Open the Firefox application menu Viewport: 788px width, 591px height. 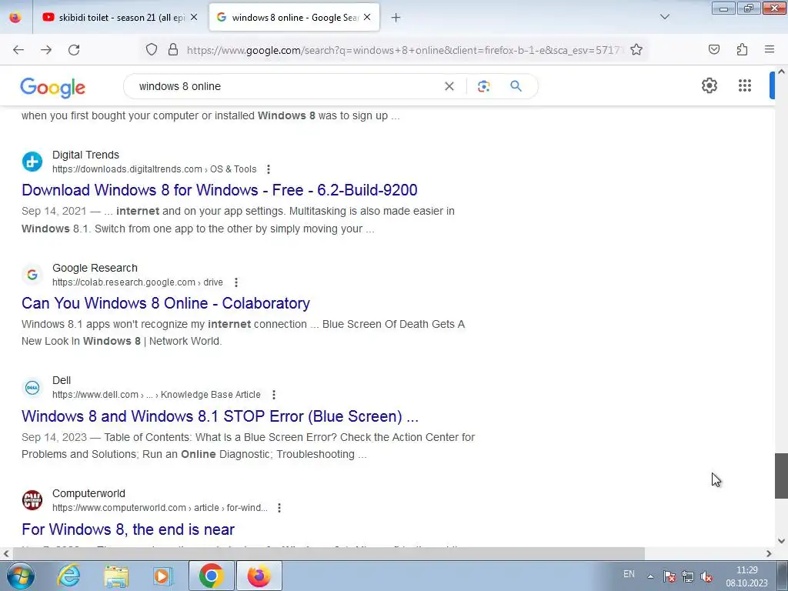(x=770, y=49)
